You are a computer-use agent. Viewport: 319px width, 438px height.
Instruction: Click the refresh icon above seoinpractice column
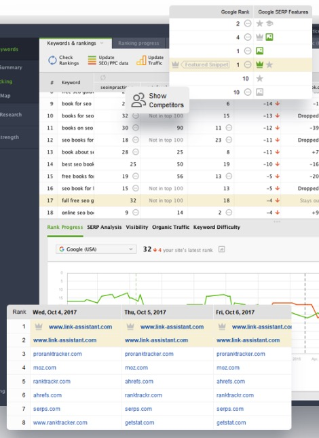(x=102, y=77)
